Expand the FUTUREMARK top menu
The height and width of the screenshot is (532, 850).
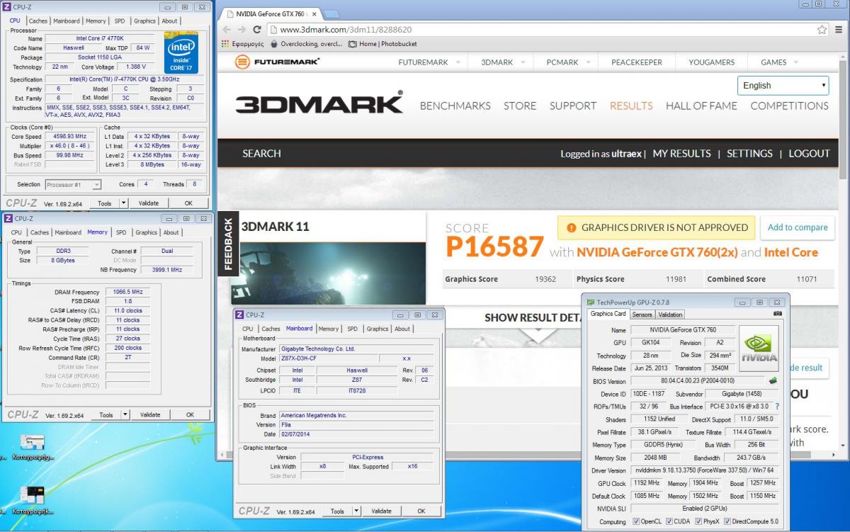(x=458, y=62)
